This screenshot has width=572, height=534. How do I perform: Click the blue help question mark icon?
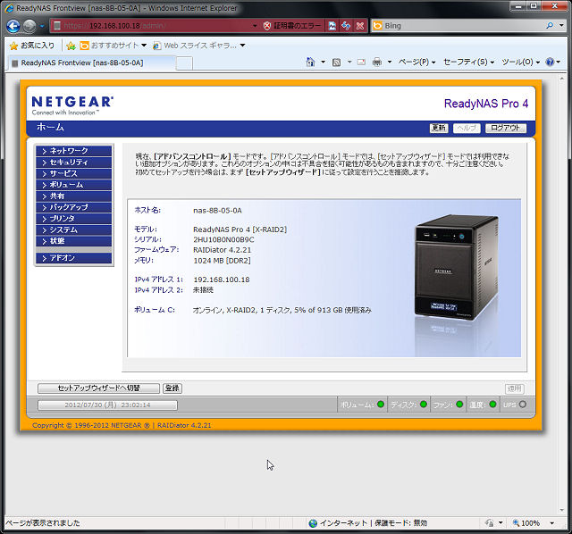tap(550, 62)
